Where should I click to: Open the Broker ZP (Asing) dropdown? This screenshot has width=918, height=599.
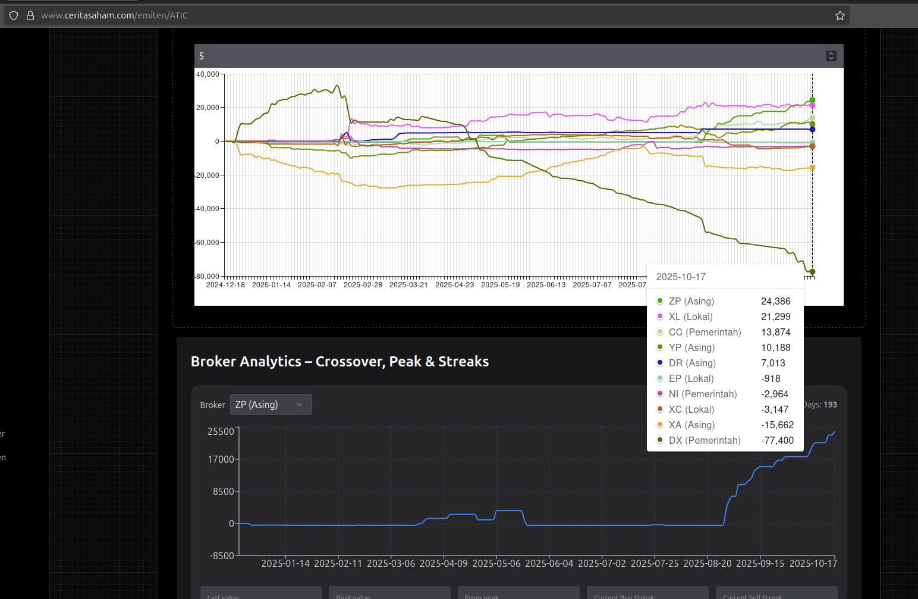coord(271,404)
